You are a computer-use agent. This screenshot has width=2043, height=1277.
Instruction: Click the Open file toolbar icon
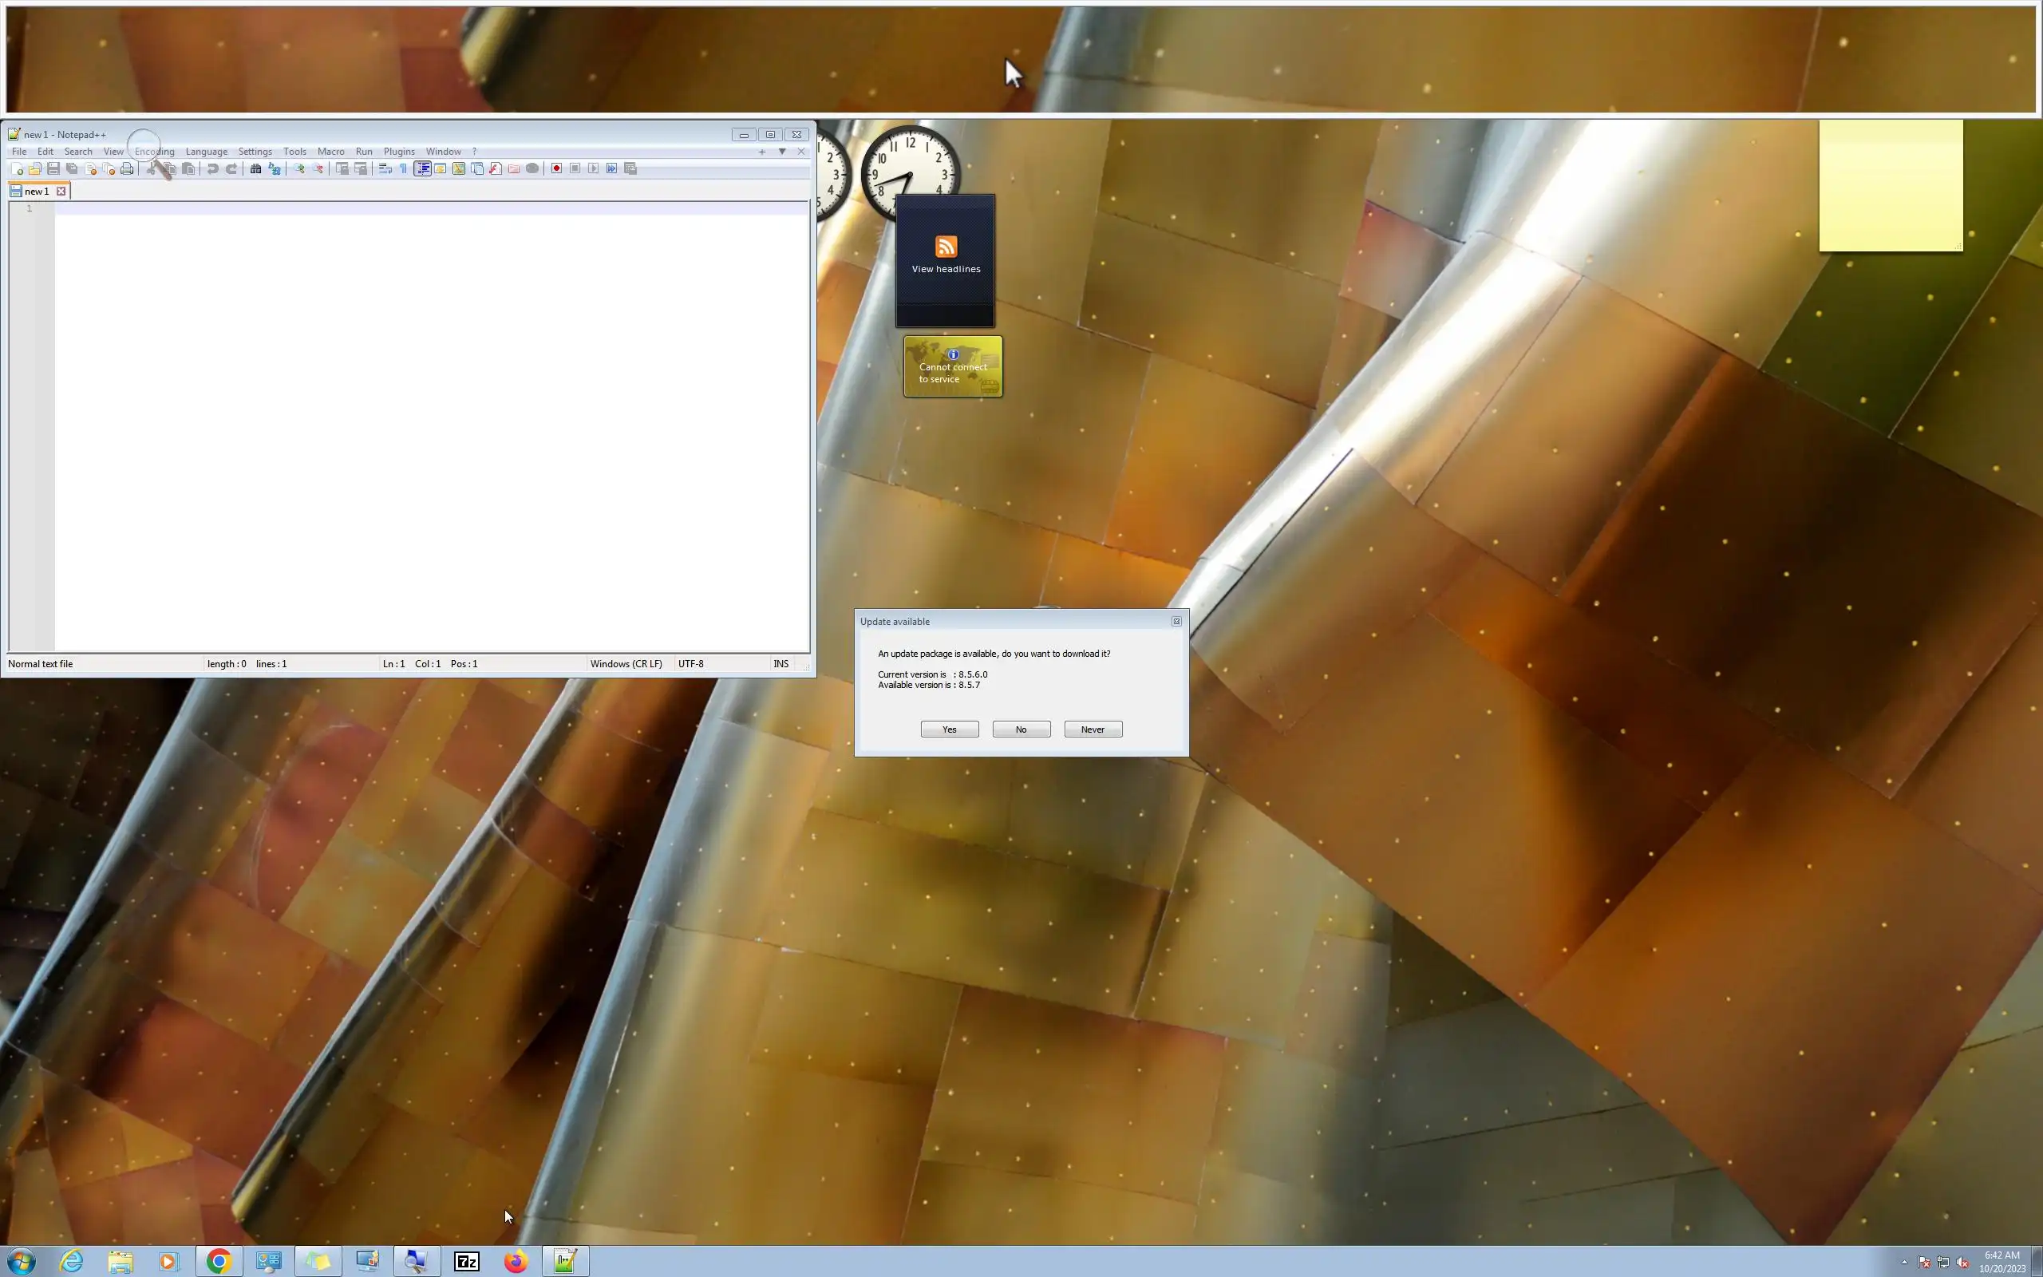click(34, 169)
